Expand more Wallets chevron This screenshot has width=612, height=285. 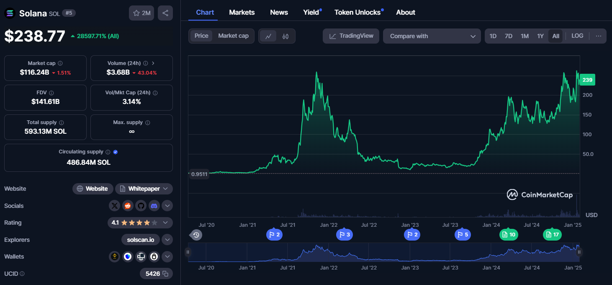coord(167,256)
